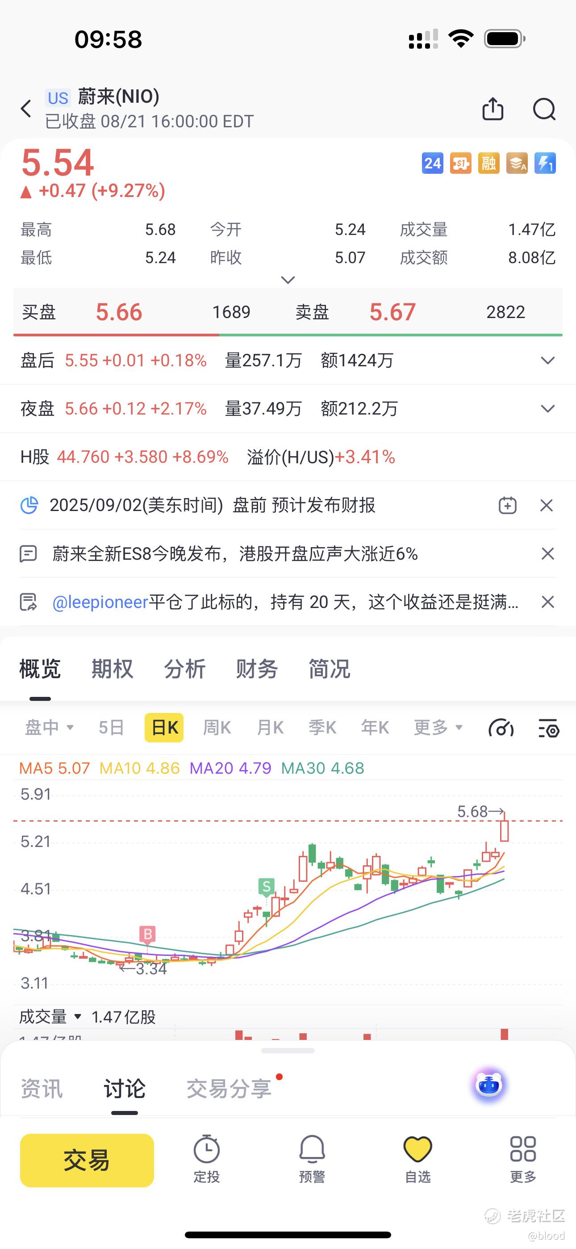The height and width of the screenshot is (1249, 576).
Task: Tap the yellow 交易 trade button
Action: click(87, 1160)
